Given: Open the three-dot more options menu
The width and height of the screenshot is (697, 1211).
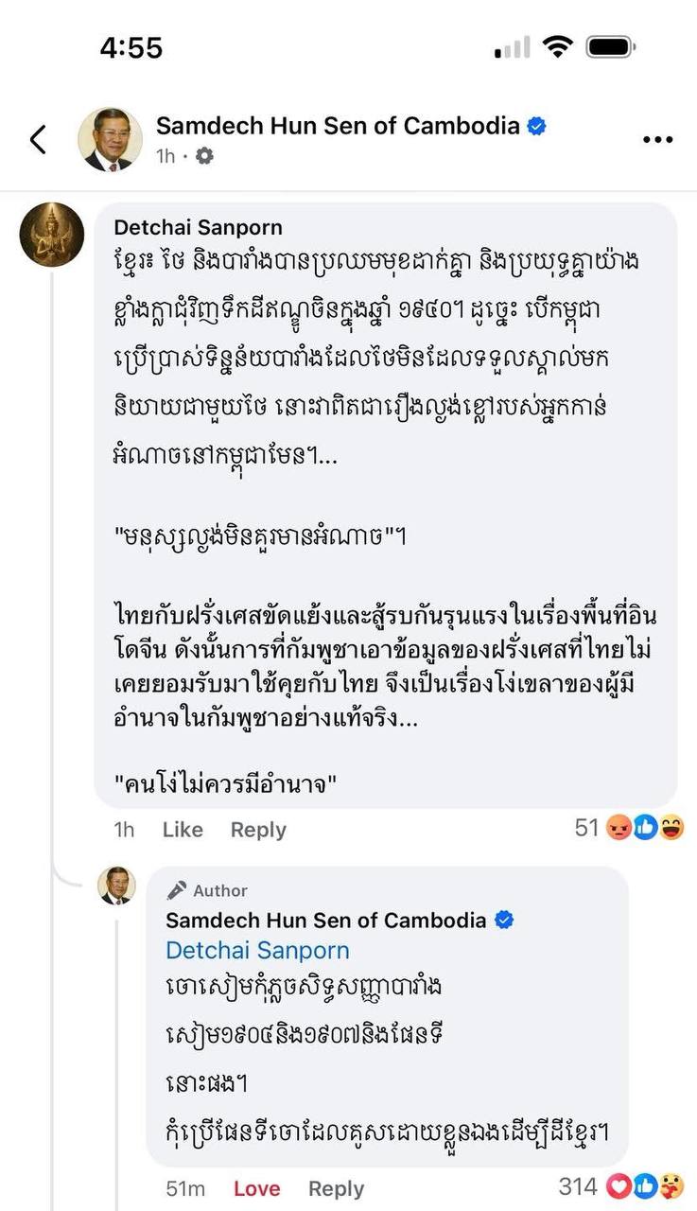Looking at the screenshot, I should click(657, 139).
